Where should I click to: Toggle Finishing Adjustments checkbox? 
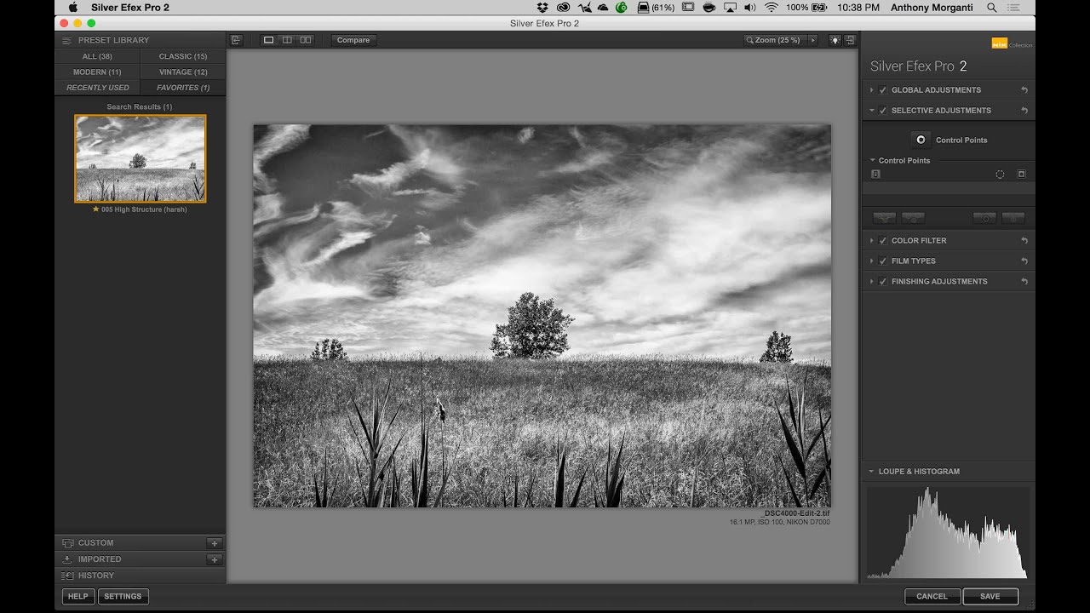[883, 282]
